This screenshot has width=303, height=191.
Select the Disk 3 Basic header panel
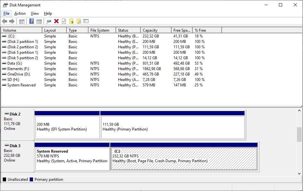click(17, 156)
